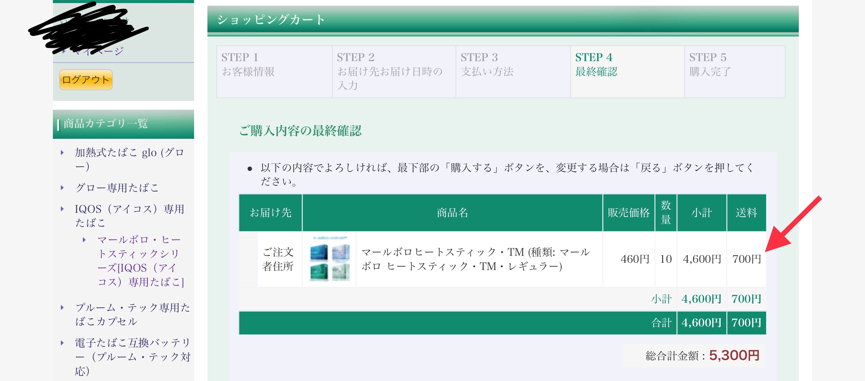The image size is (865, 381).
Task: Click the ご購入内容の最終確認 heading
Action: point(300,131)
